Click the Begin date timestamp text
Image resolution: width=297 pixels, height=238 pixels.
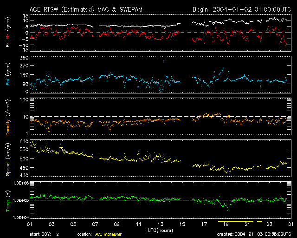pos(241,9)
